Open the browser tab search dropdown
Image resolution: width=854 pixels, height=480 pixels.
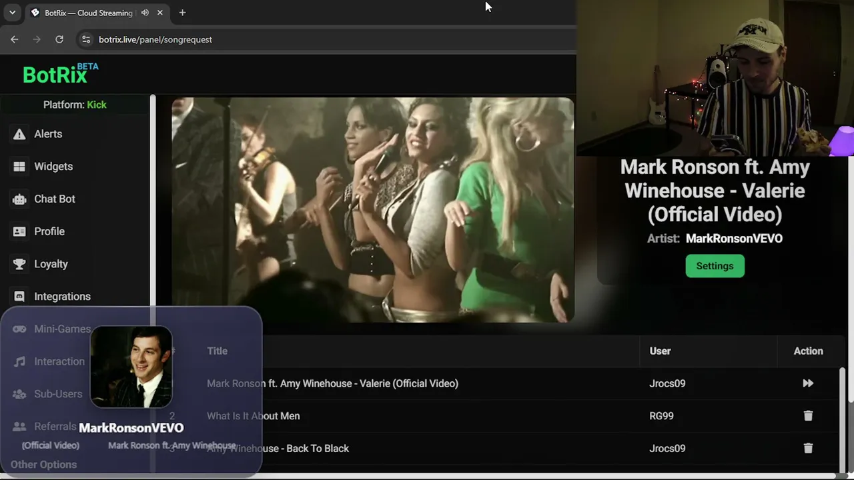click(12, 13)
